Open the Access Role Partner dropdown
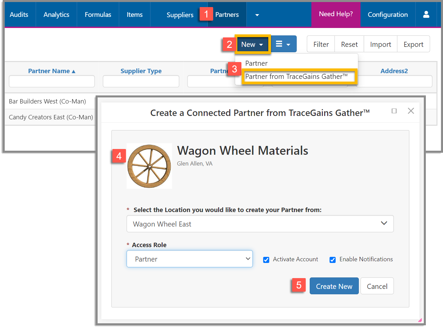 coord(190,259)
